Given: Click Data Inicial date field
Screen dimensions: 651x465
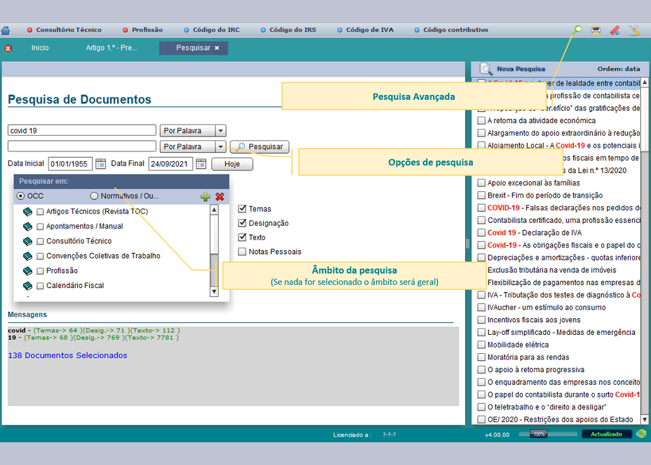Looking at the screenshot, I should [x=70, y=164].
